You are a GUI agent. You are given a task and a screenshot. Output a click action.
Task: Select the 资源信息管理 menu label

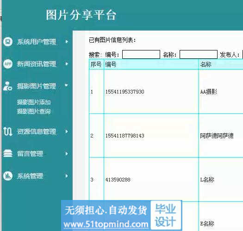[x=37, y=131]
